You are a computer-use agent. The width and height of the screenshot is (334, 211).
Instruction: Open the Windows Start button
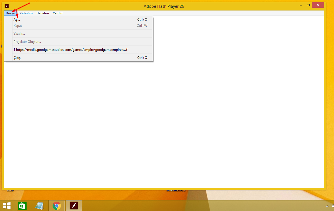(7, 205)
